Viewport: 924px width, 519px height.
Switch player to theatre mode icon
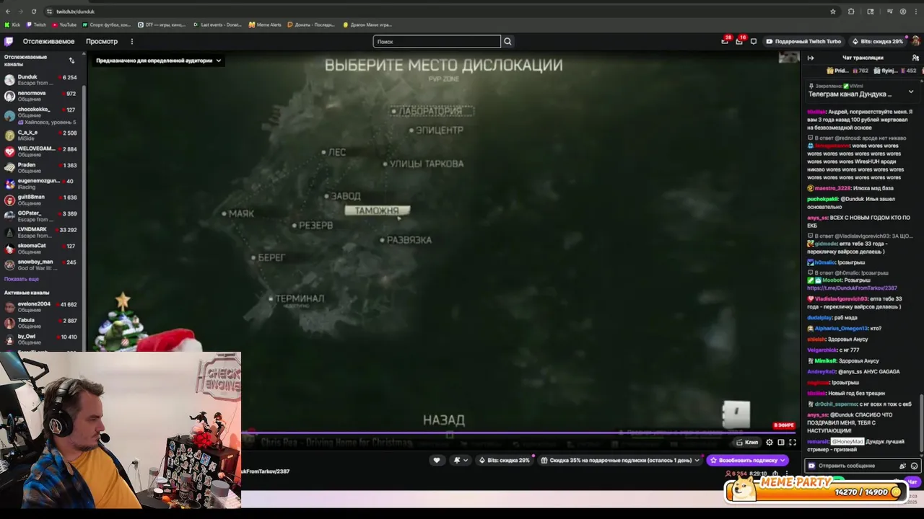point(781,443)
